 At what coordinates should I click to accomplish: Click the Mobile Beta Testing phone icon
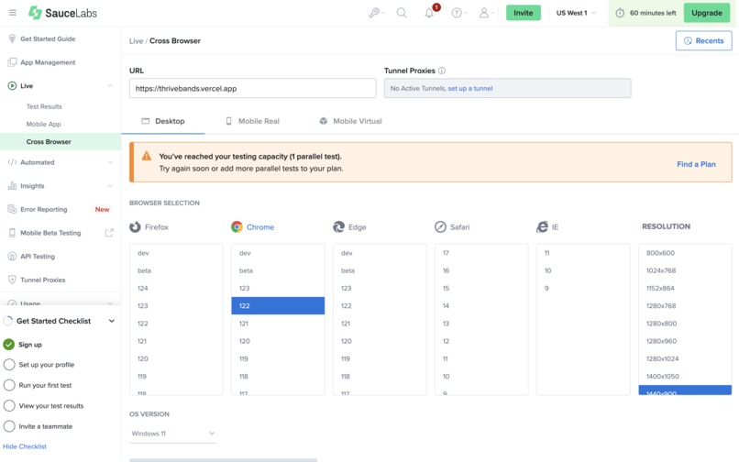pos(12,233)
